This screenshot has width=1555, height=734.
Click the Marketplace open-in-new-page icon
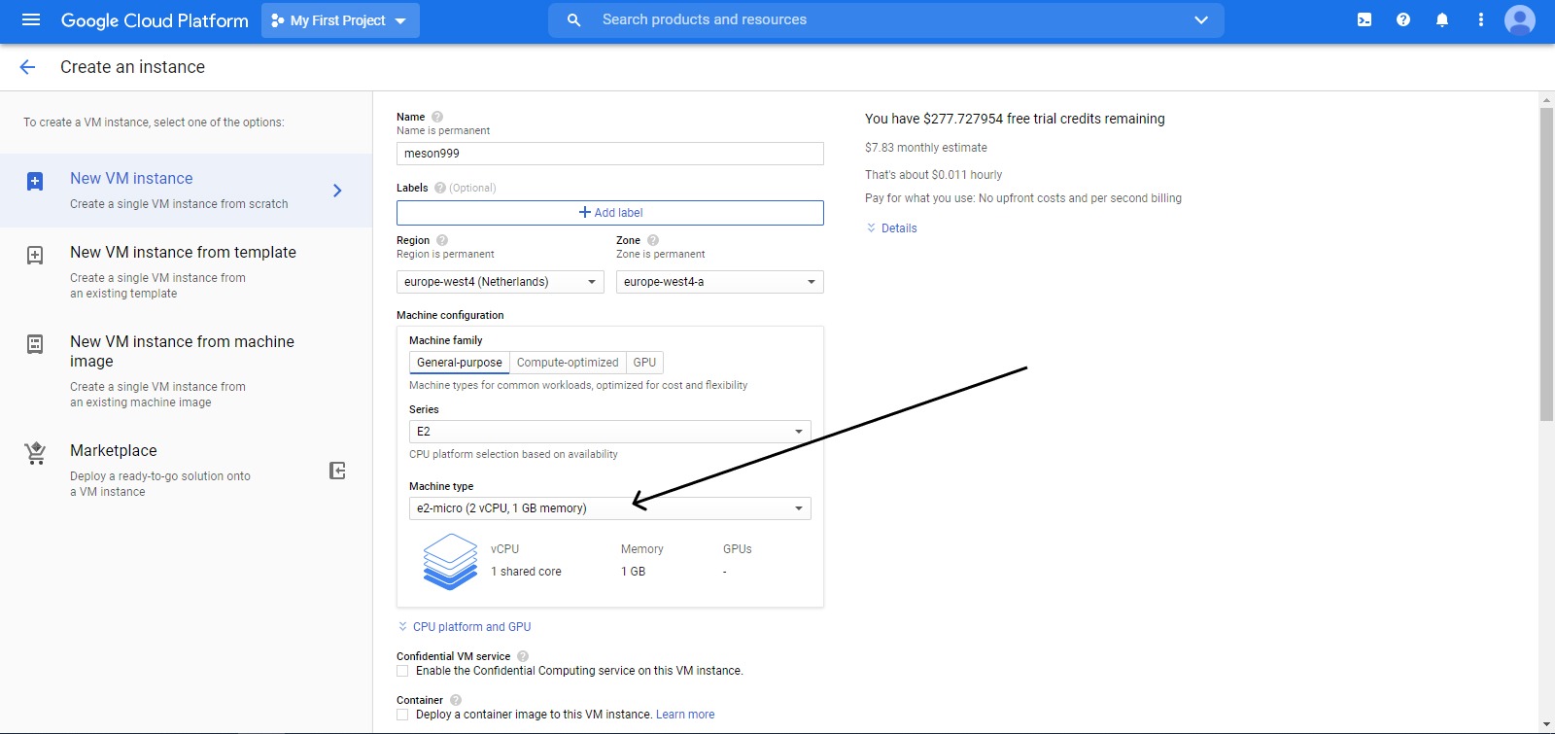(x=337, y=471)
